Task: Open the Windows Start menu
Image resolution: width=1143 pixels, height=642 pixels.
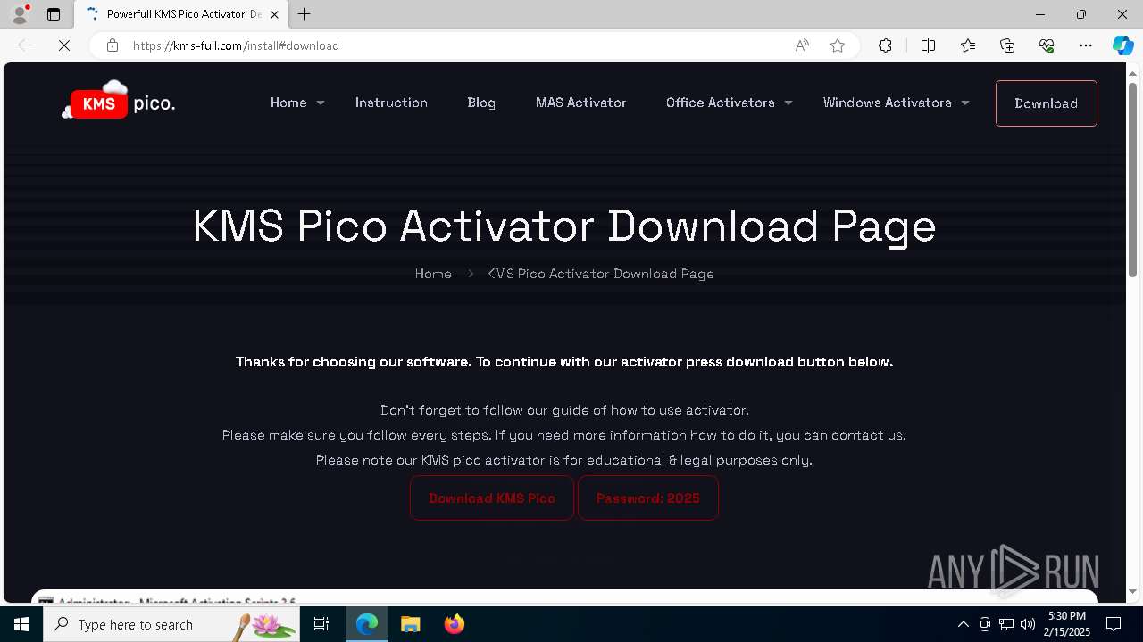Action: [x=21, y=624]
